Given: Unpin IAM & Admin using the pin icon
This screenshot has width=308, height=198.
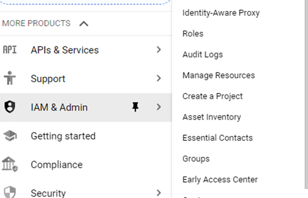Looking at the screenshot, I should (x=135, y=107).
